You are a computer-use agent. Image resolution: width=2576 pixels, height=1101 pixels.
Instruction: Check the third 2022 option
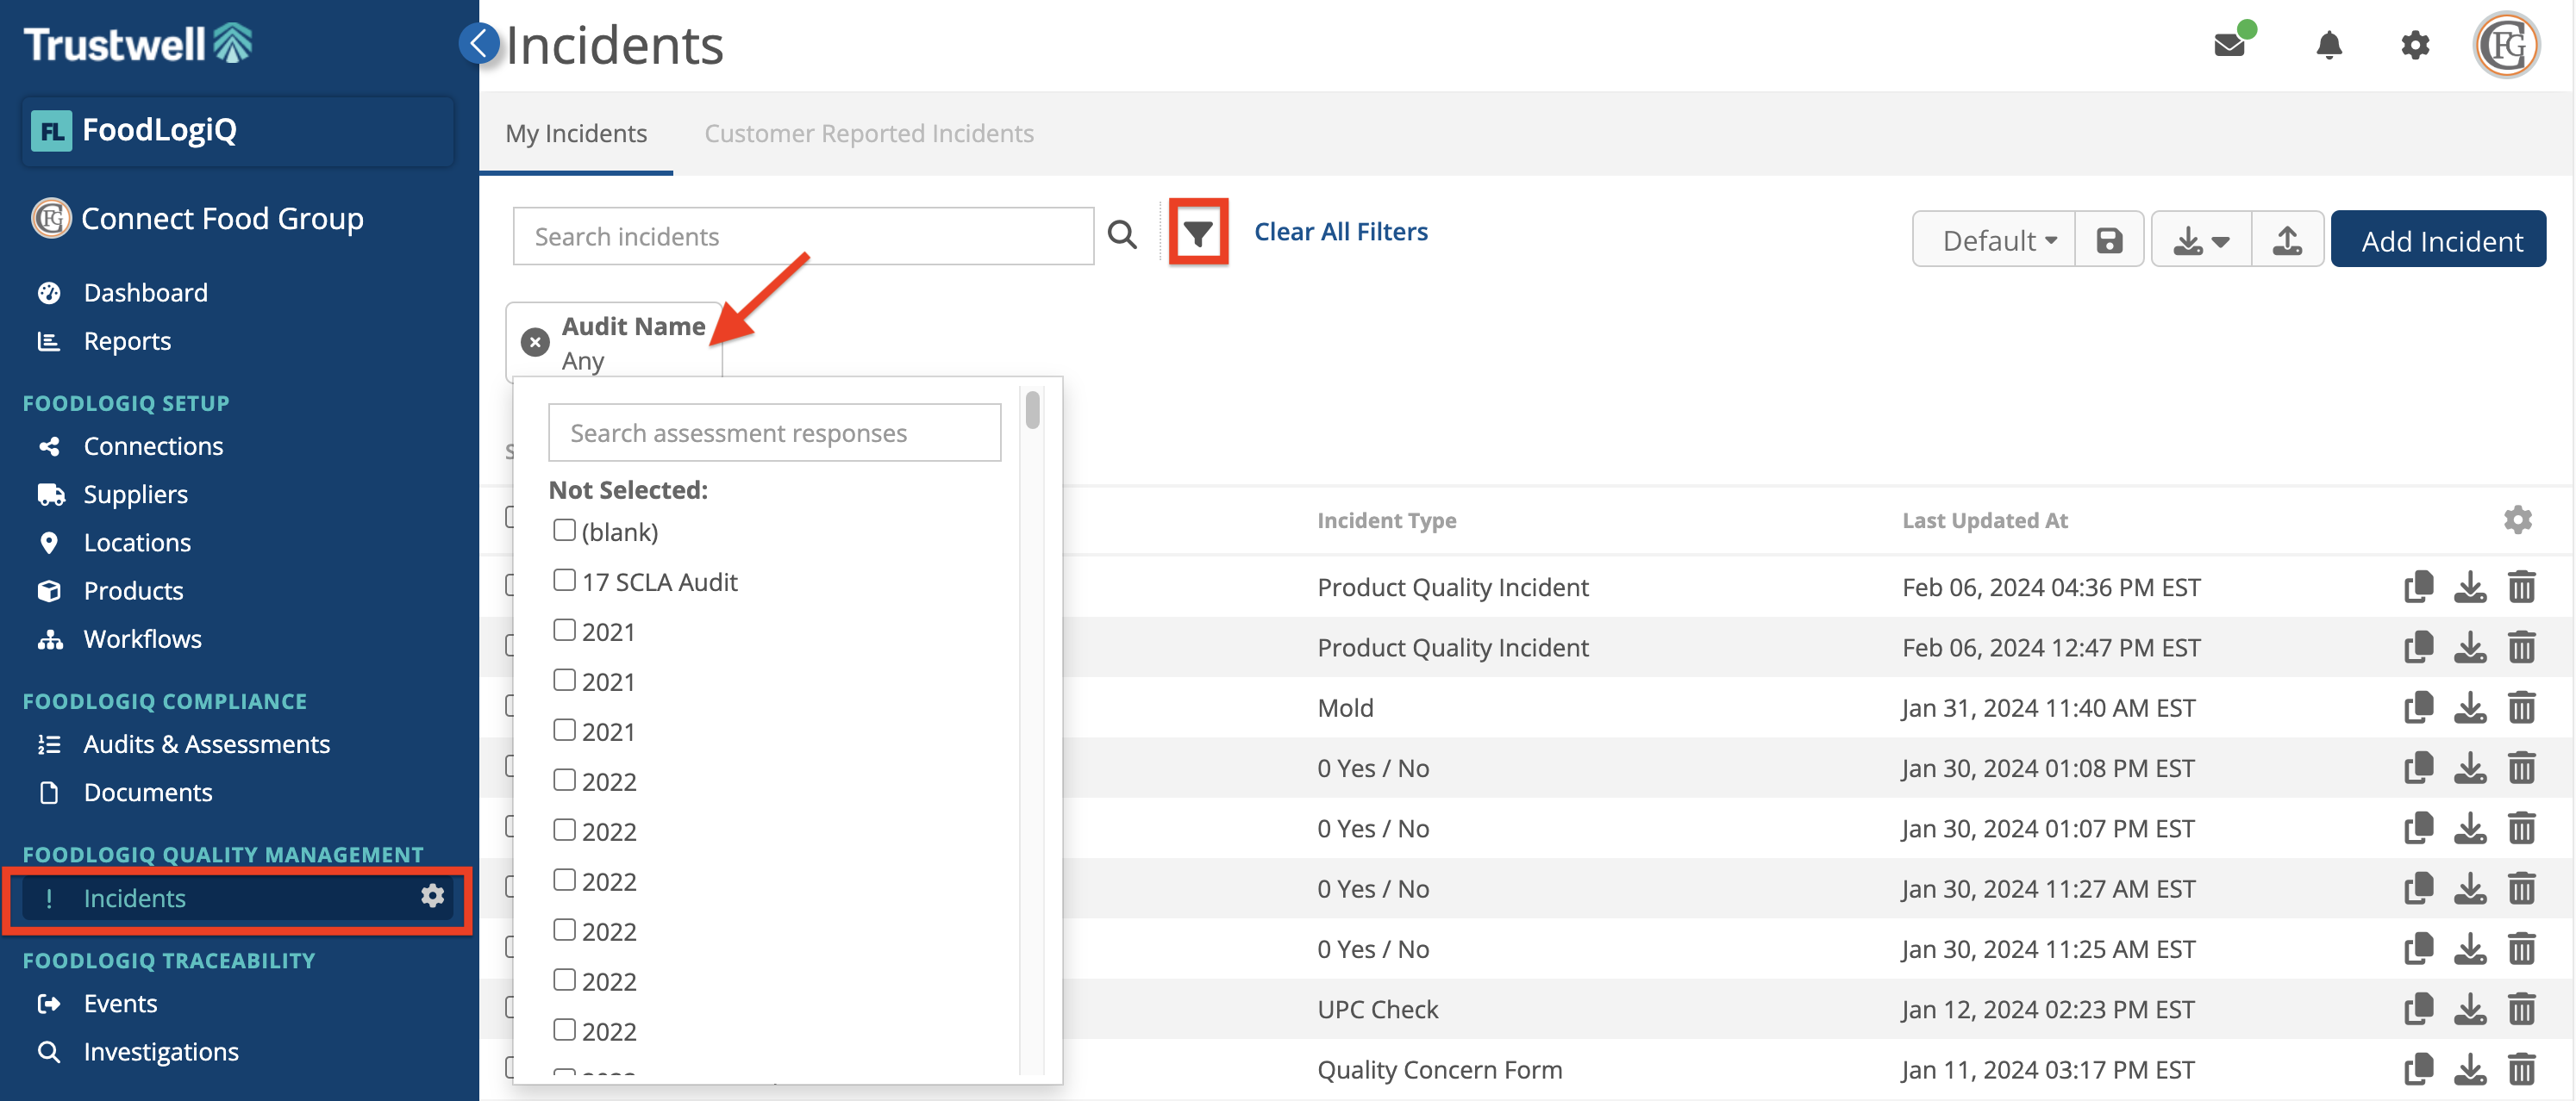click(564, 880)
